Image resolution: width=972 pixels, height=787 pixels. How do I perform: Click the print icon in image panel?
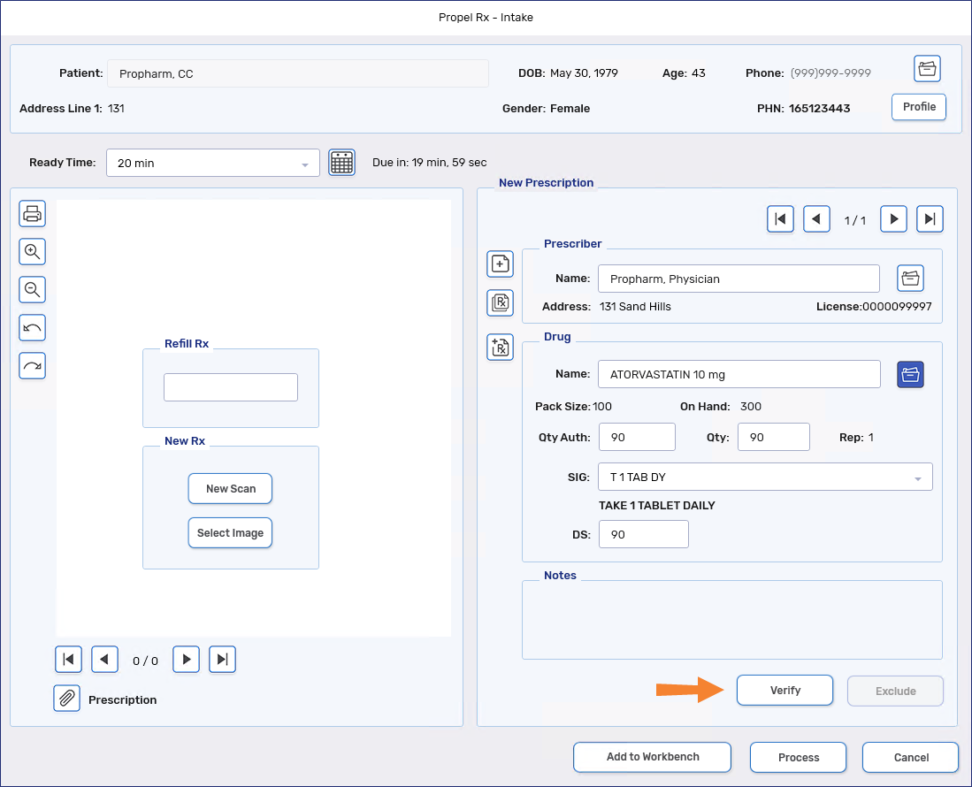(33, 213)
